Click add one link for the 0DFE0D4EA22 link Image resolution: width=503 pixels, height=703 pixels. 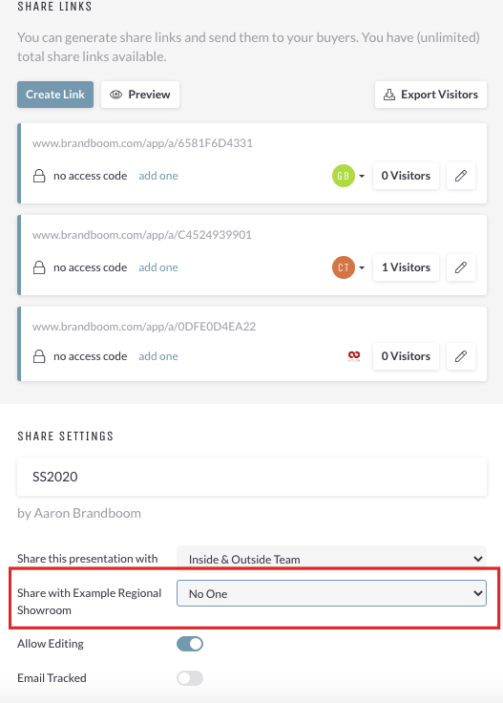tap(158, 356)
